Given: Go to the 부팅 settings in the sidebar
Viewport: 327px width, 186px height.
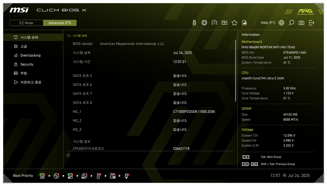Looking at the screenshot, I should [x=24, y=73].
